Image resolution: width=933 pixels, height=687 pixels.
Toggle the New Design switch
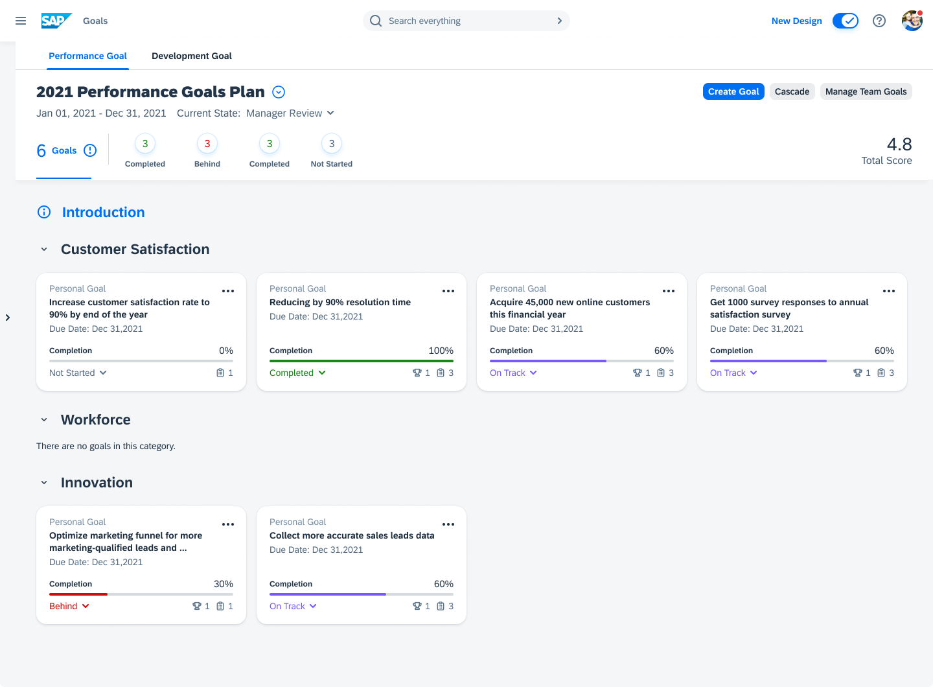pyautogui.click(x=845, y=21)
